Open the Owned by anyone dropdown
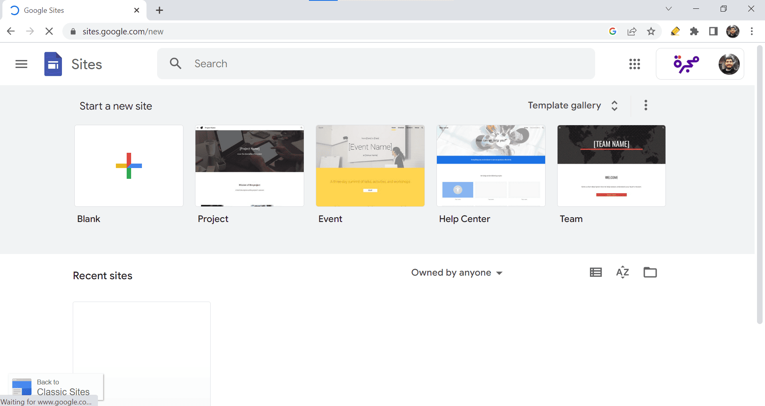Viewport: 765px width, 406px height. 456,273
